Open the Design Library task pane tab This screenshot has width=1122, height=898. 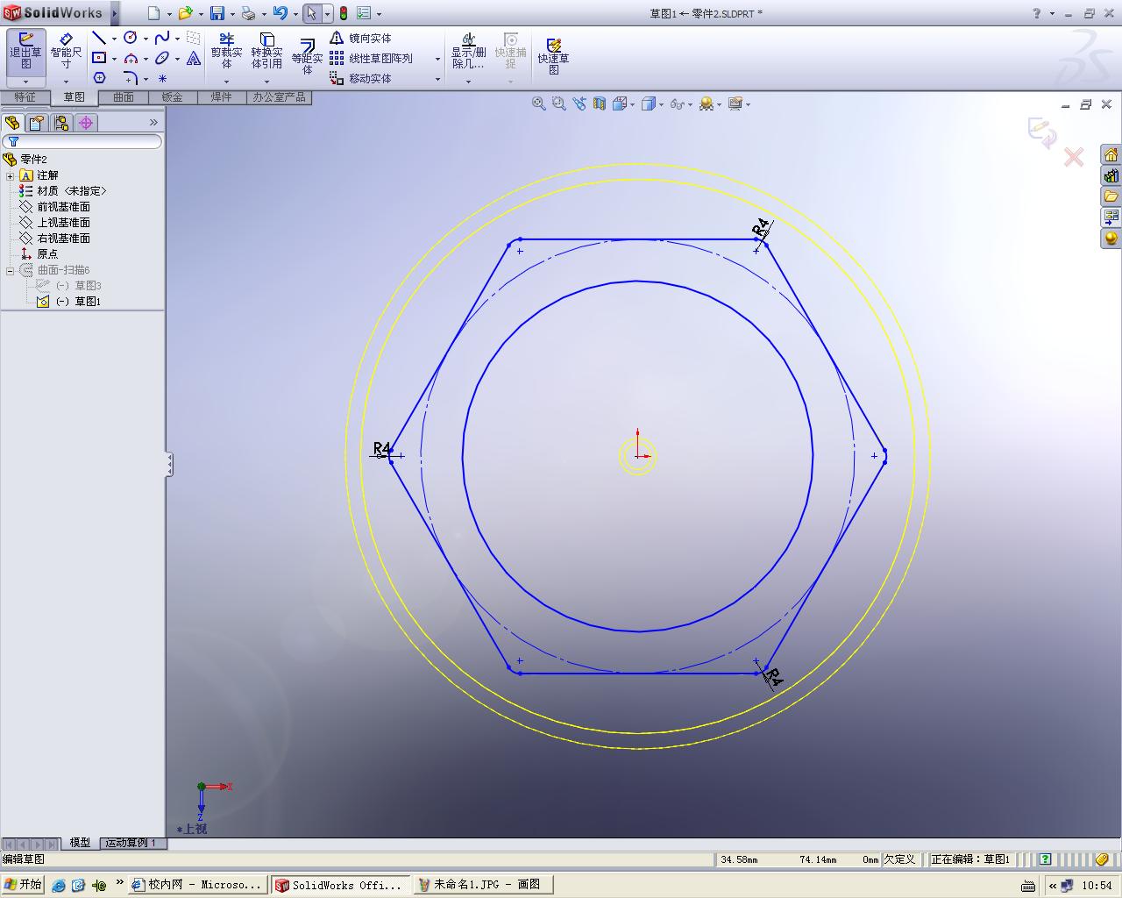click(x=1111, y=175)
